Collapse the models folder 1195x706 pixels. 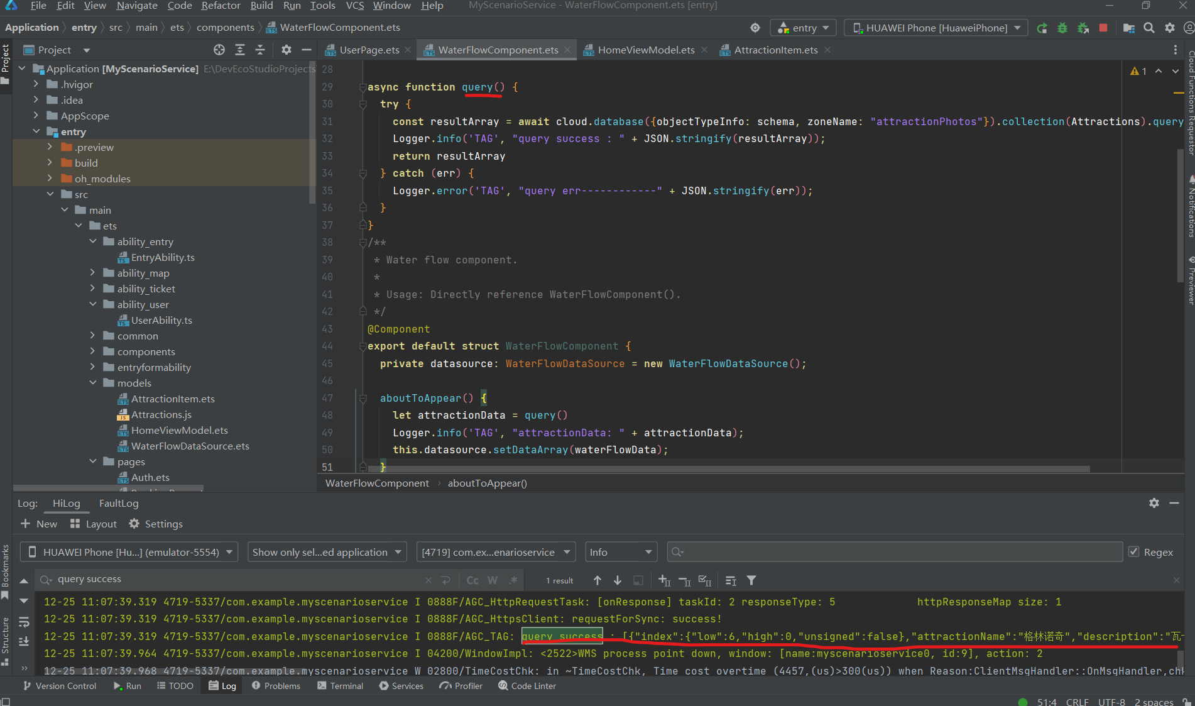pos(92,383)
